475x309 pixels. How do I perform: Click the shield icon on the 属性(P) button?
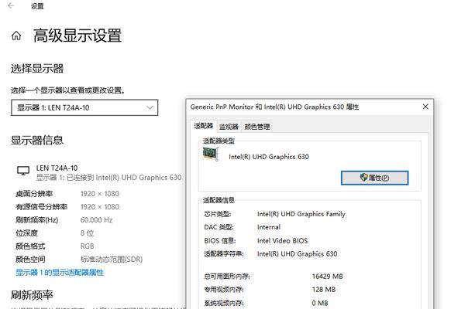[363, 178]
